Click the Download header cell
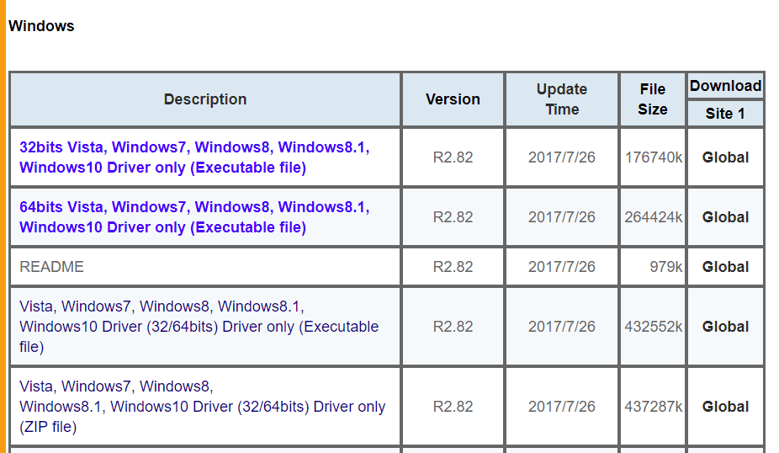779x453 pixels. click(x=725, y=86)
